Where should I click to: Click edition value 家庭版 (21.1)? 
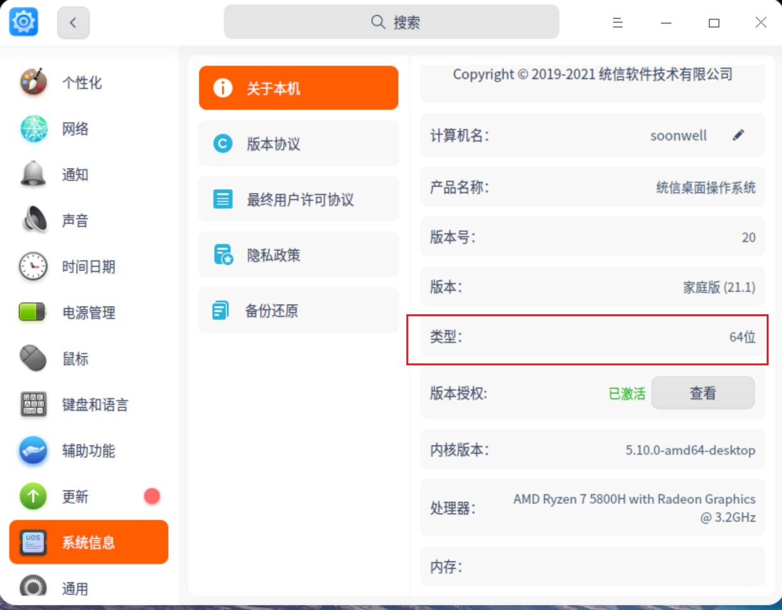point(719,287)
